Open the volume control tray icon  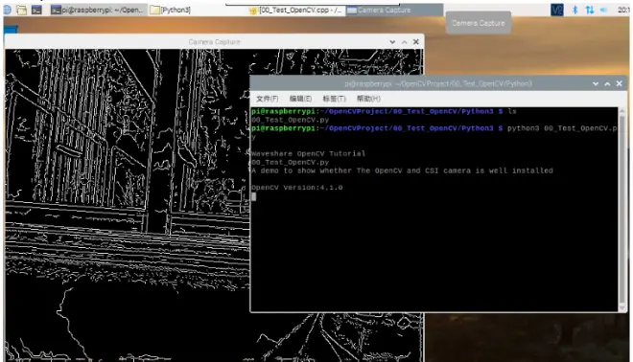click(x=604, y=10)
